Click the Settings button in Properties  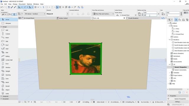point(178,102)
